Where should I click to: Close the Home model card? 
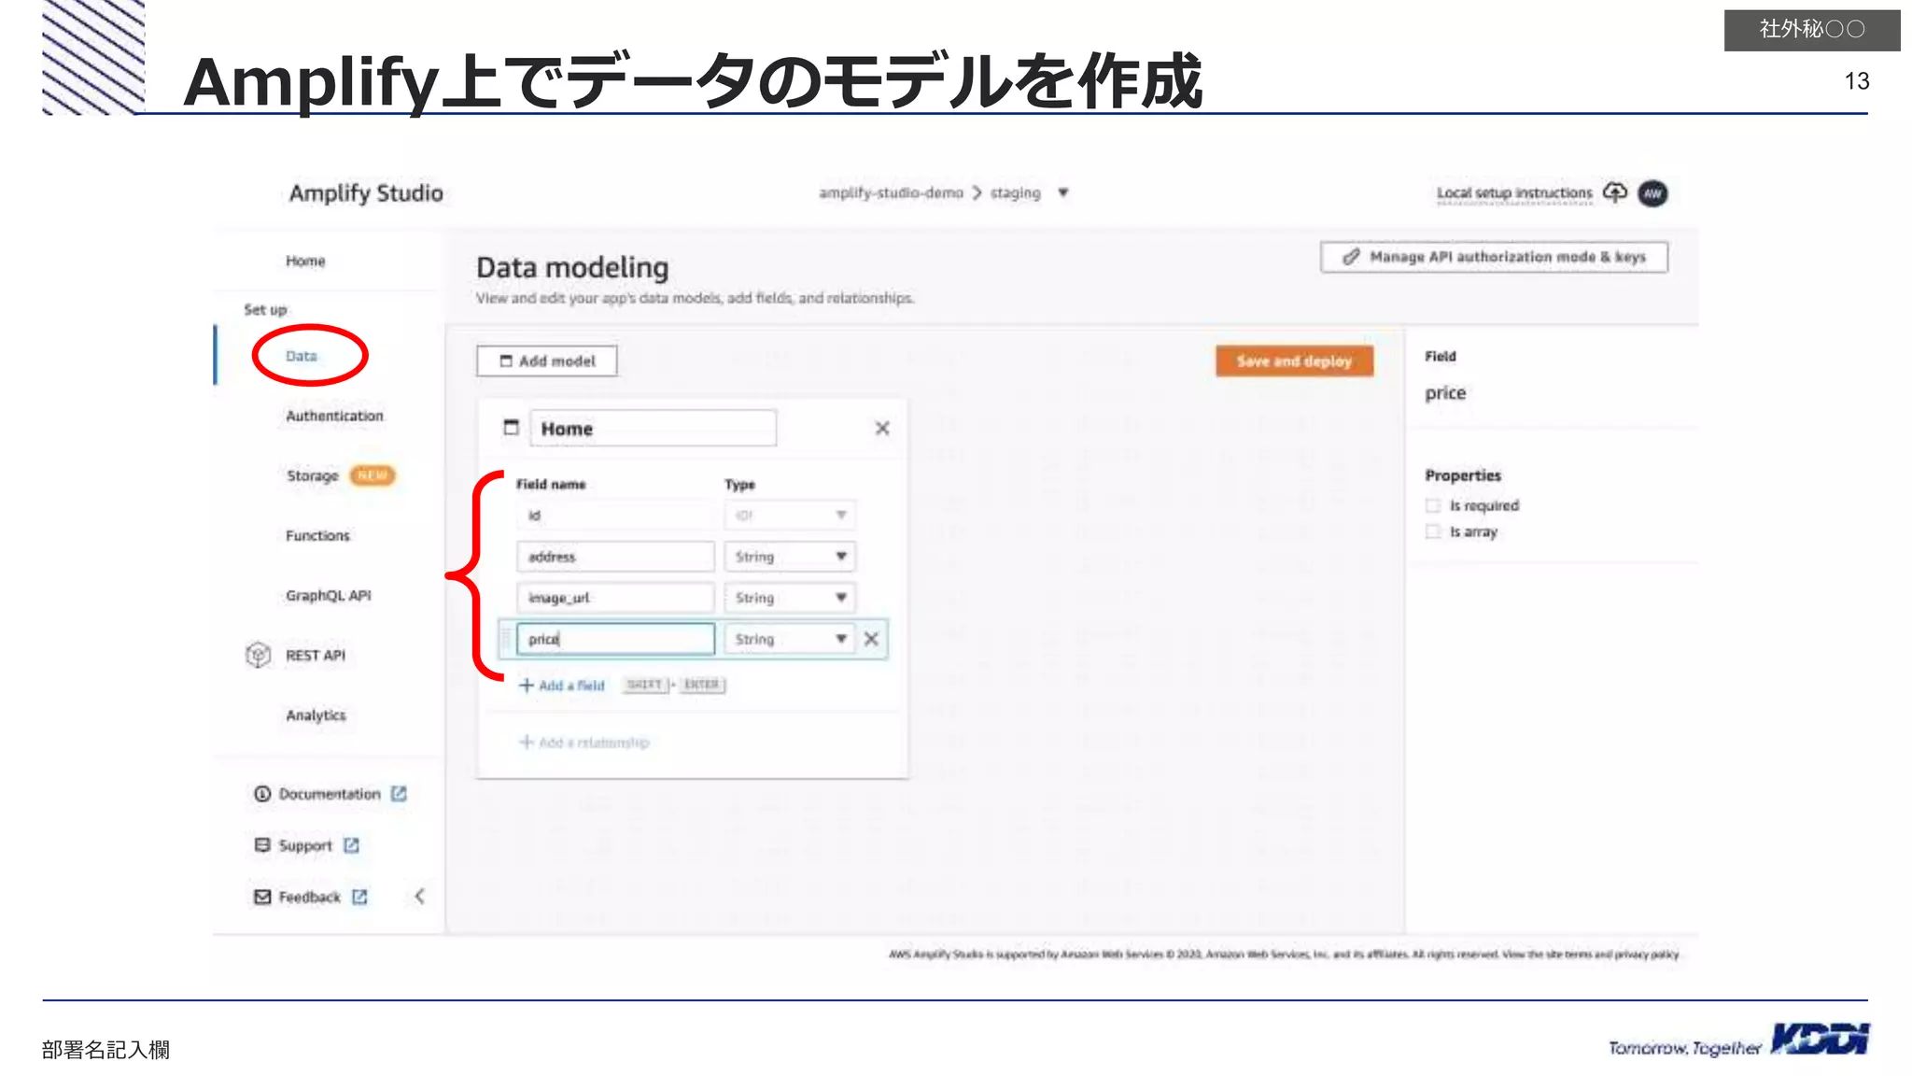(882, 428)
